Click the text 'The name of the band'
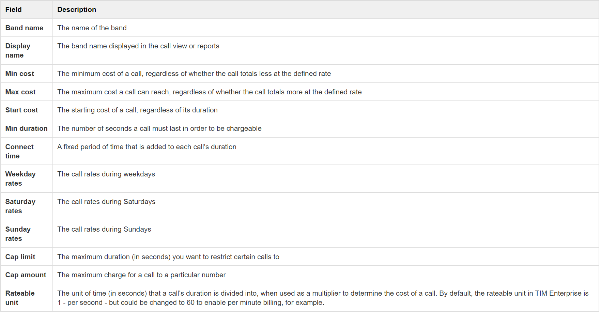 click(x=92, y=28)
